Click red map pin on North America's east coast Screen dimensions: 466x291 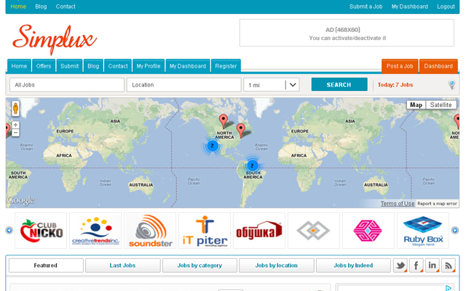point(241,131)
